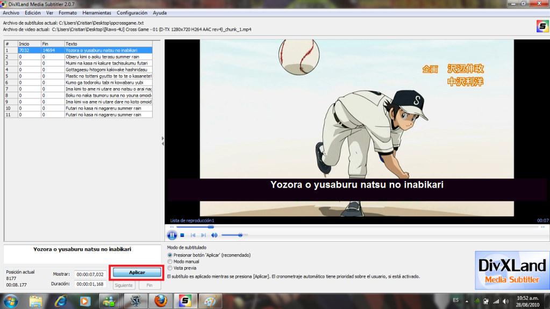Viewport: 550px width, 309px height.
Task: Click the Siguiente button
Action: [x=124, y=285]
